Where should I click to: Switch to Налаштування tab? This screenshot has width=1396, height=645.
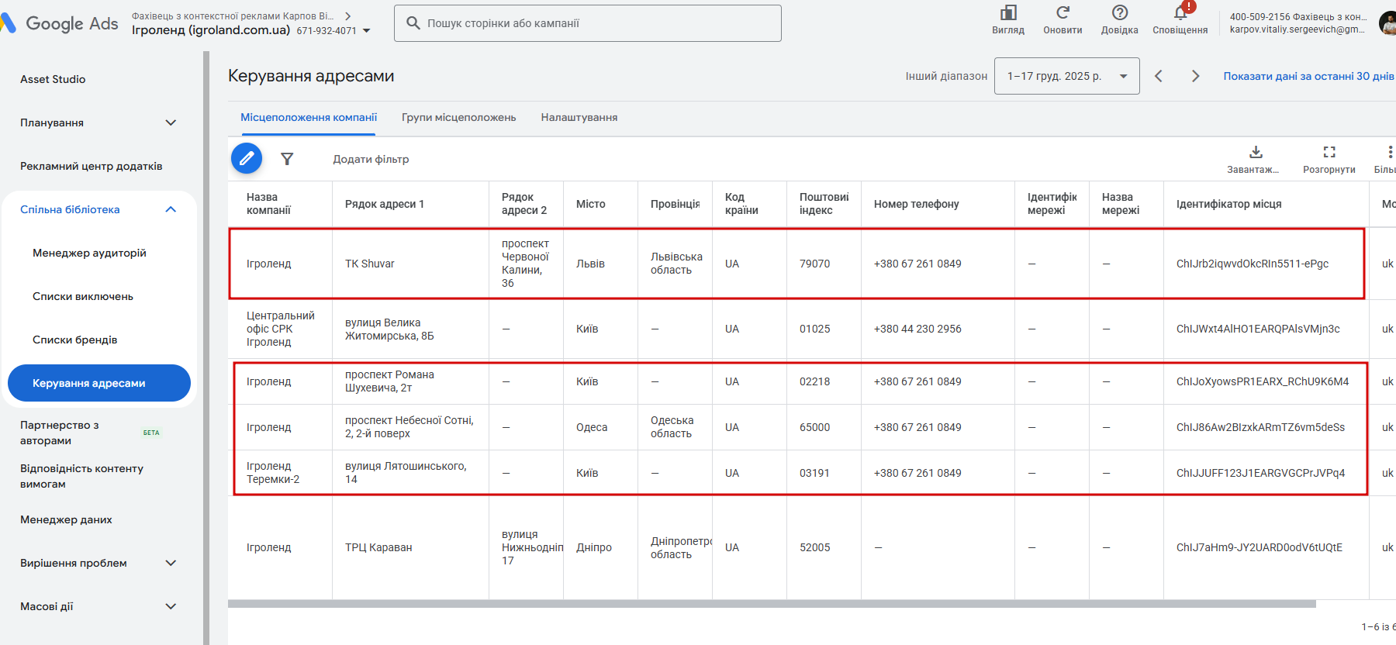pos(579,118)
